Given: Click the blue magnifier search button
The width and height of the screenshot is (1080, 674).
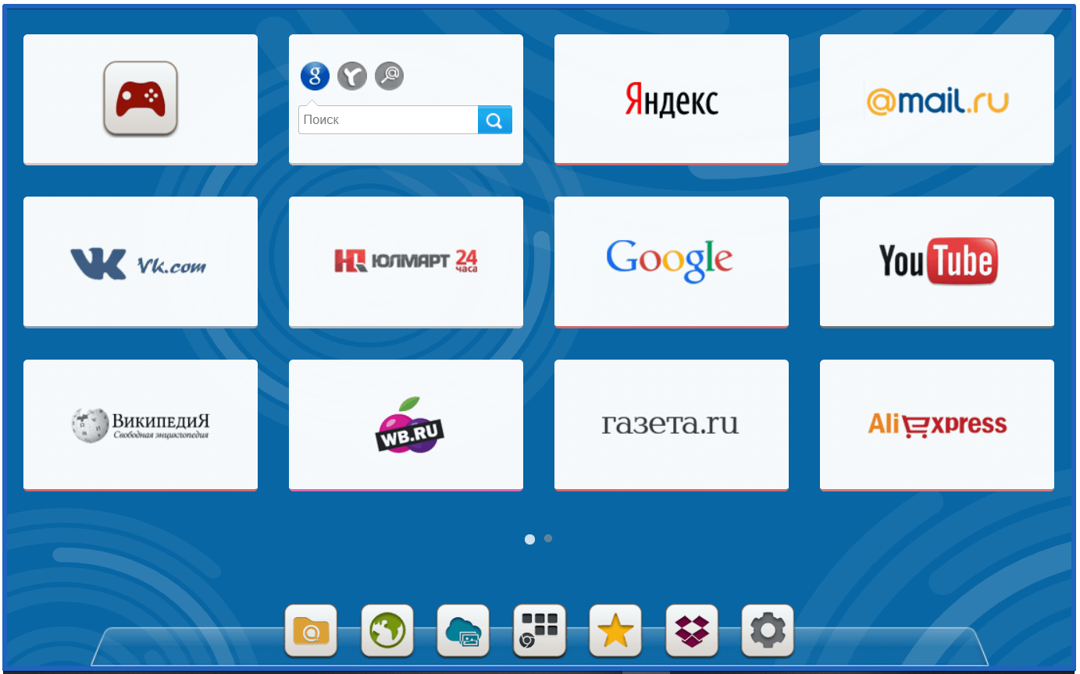Looking at the screenshot, I should coord(495,120).
